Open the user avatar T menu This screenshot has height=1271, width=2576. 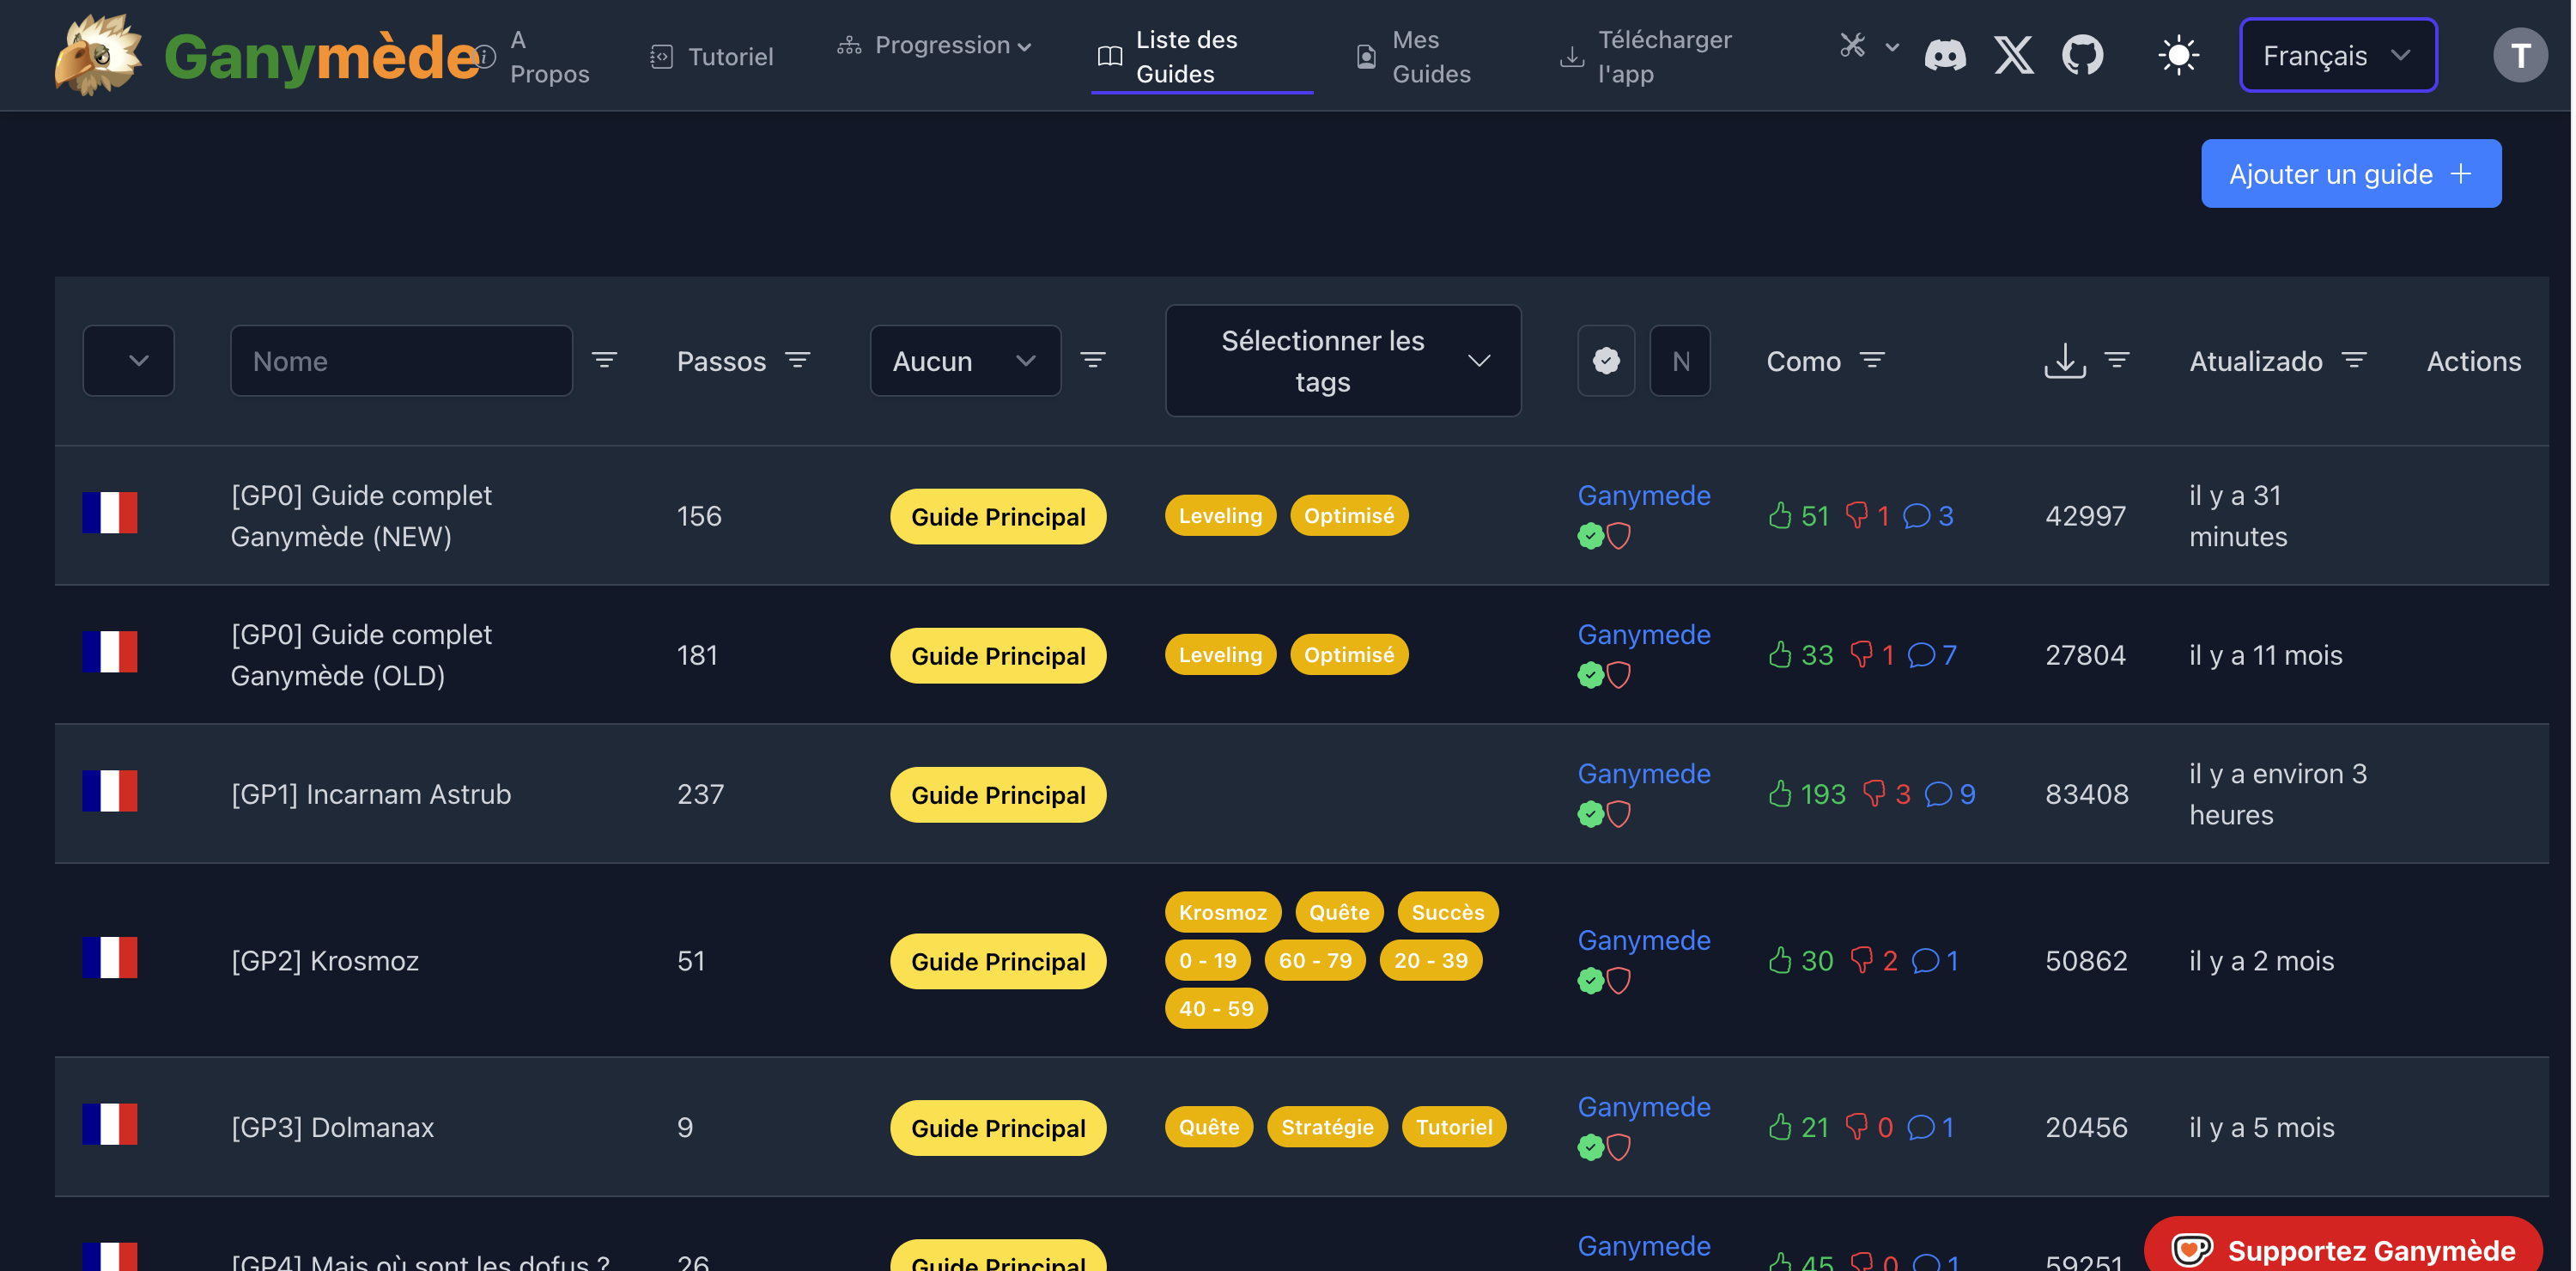pos(2520,55)
